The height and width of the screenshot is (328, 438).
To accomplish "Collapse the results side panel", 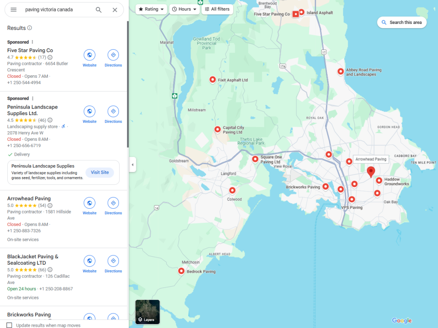I will point(132,164).
